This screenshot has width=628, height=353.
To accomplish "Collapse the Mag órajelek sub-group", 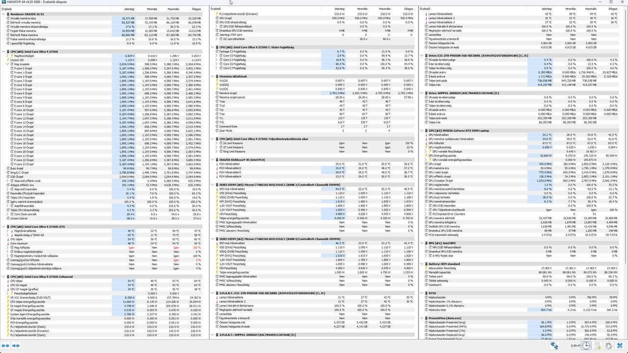I will 7,64.
